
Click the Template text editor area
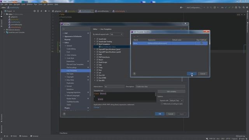(x=124, y=97)
